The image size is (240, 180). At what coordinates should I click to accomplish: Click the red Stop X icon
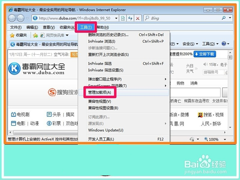138,18
